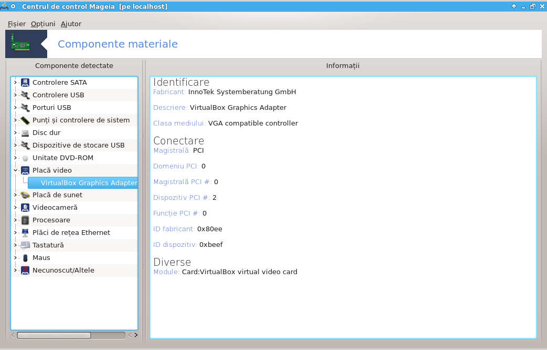Click the ID fabricant value 0x80ee
Screen dimensions: 547x350
point(210,229)
